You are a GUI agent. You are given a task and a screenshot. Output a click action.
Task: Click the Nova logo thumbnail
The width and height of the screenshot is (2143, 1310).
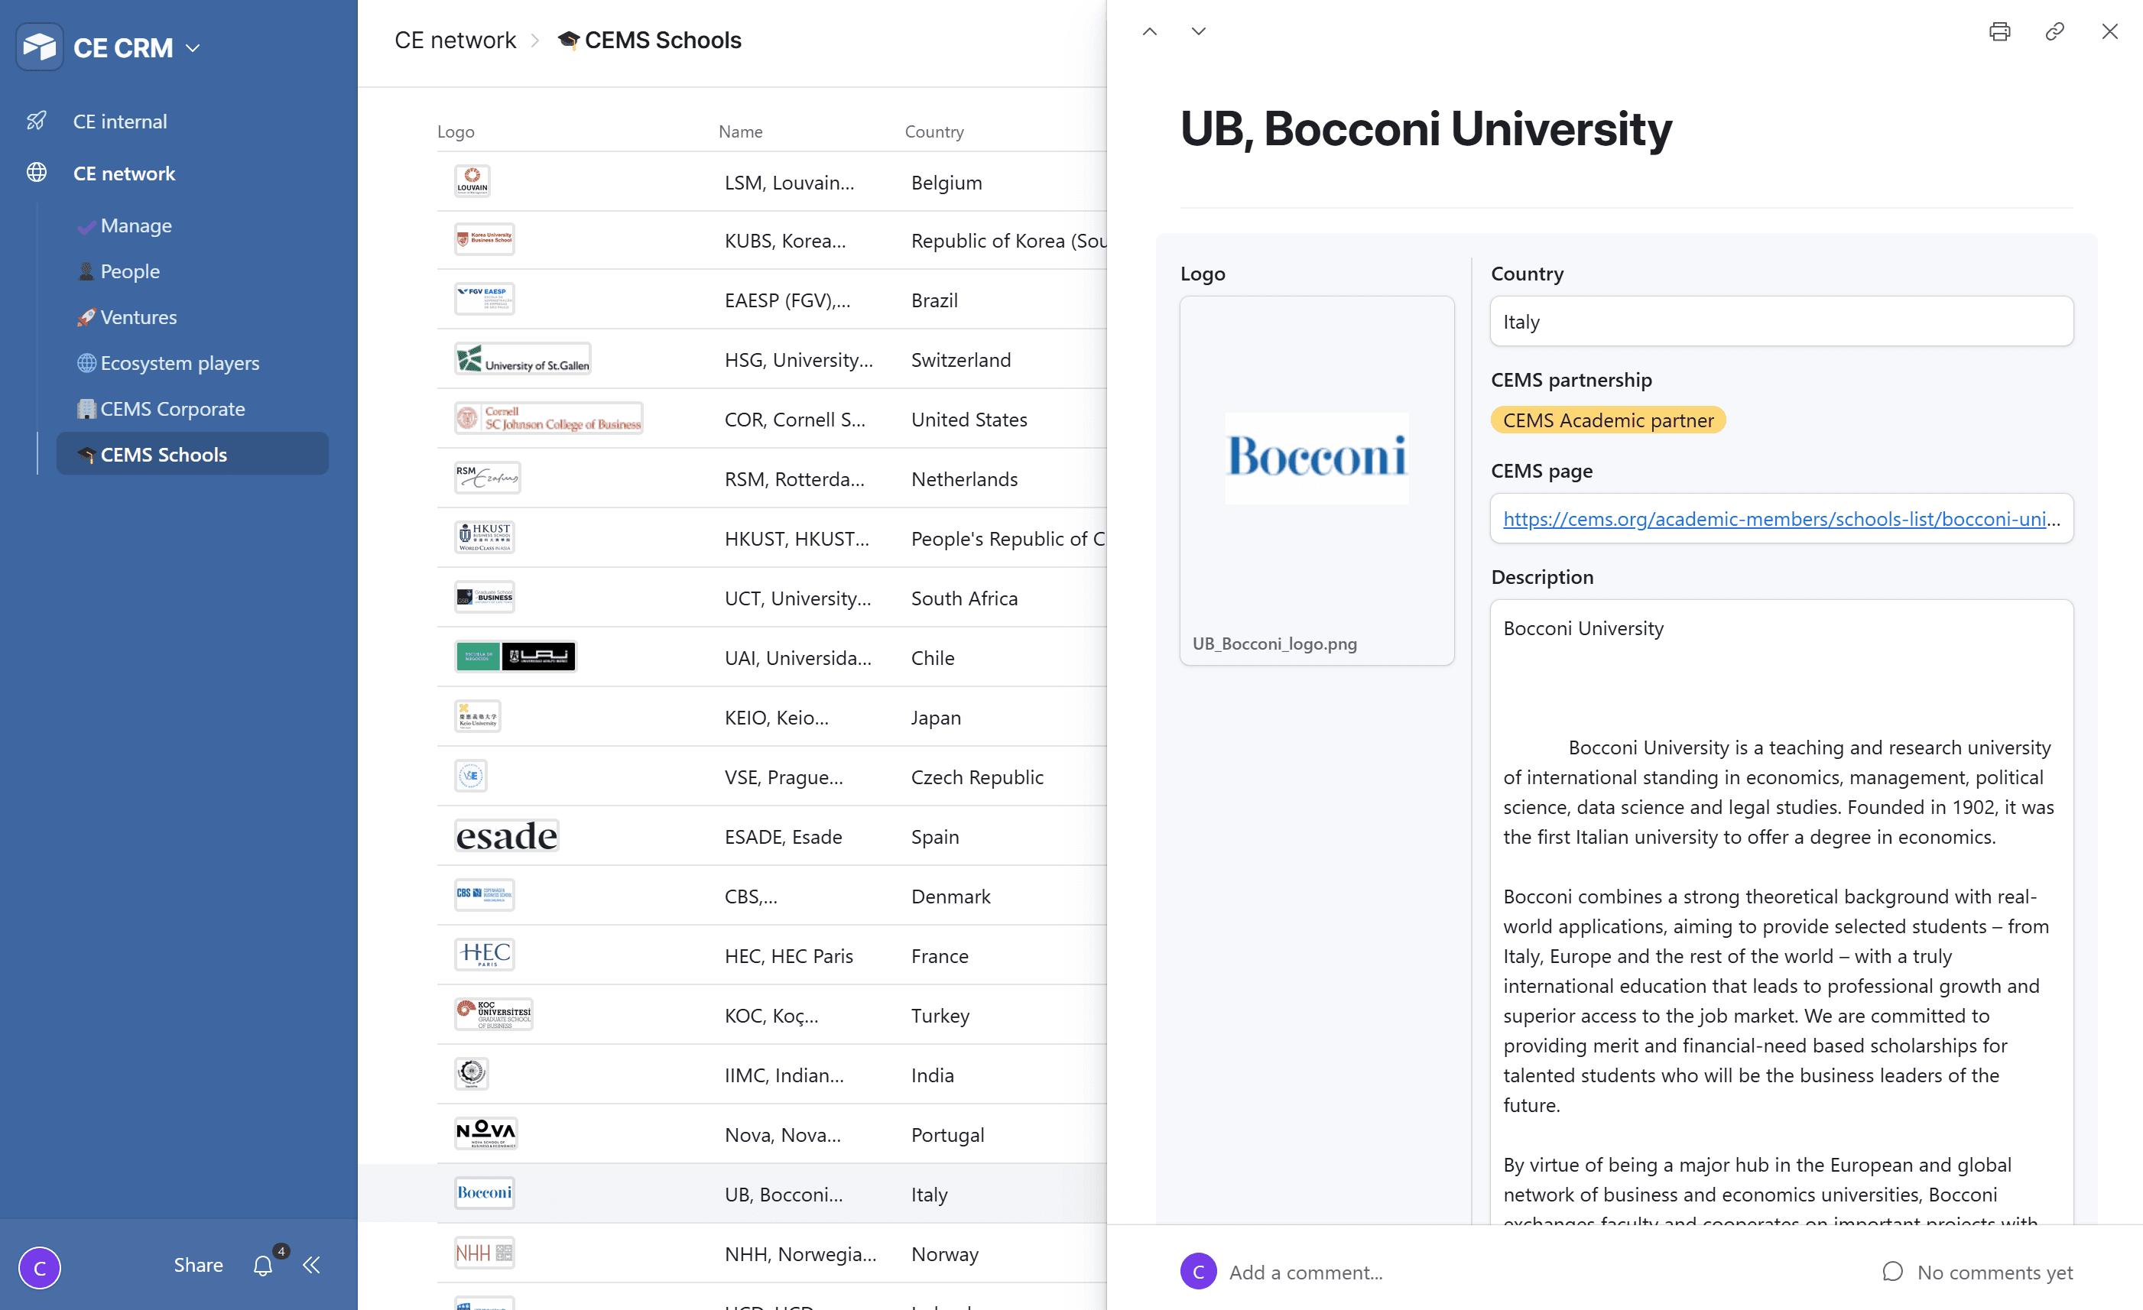coord(486,1133)
